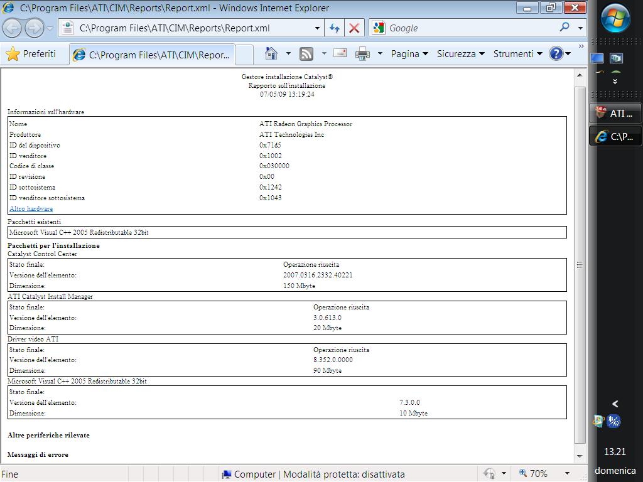Screen dimensions: 643x482
Task: Select the 2007.0316.2332.40221 version value
Action: [x=318, y=275]
